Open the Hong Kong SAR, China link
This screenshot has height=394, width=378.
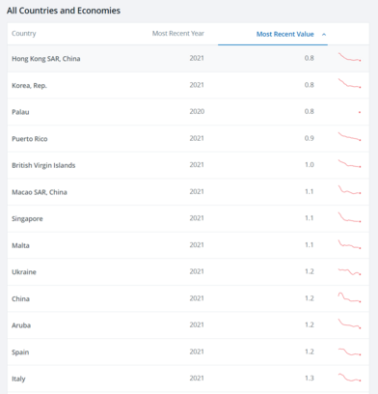[46, 59]
